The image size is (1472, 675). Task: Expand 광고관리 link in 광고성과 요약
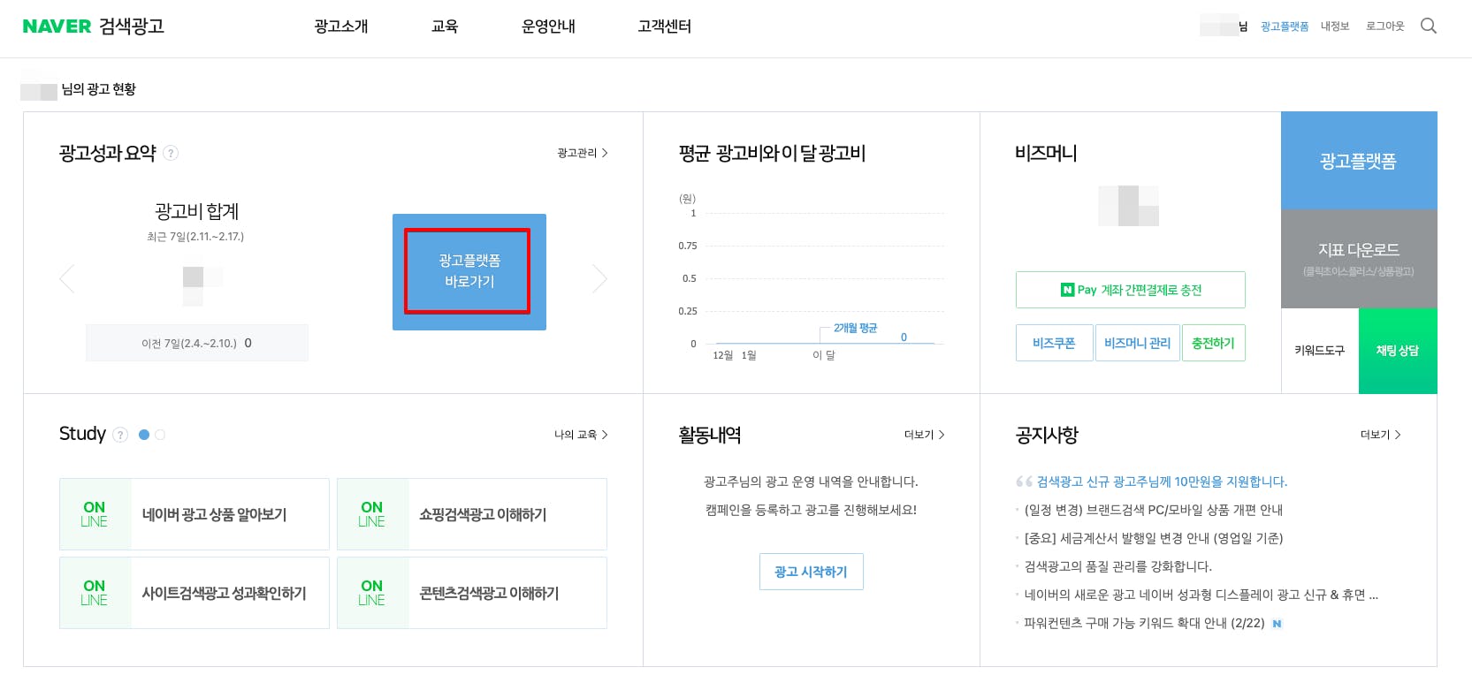tap(583, 153)
